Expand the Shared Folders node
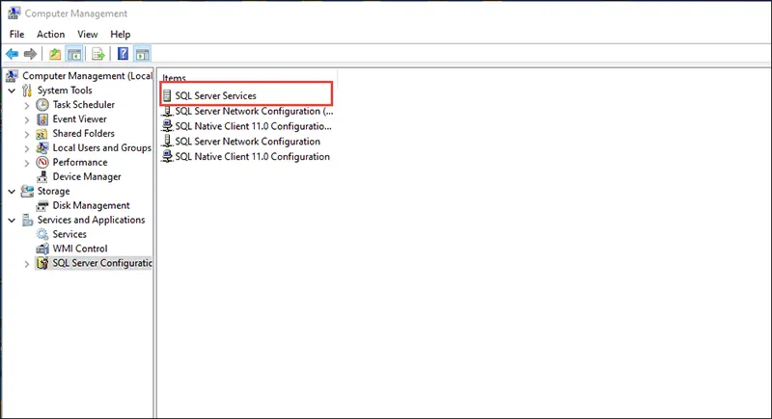The height and width of the screenshot is (419, 772). [x=27, y=134]
